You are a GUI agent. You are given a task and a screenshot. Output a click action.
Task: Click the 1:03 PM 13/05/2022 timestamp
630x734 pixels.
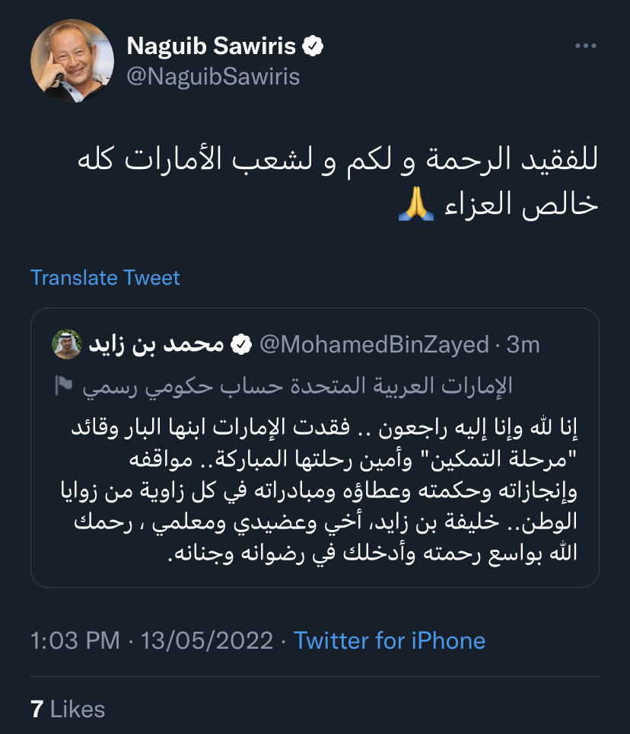pos(151,640)
